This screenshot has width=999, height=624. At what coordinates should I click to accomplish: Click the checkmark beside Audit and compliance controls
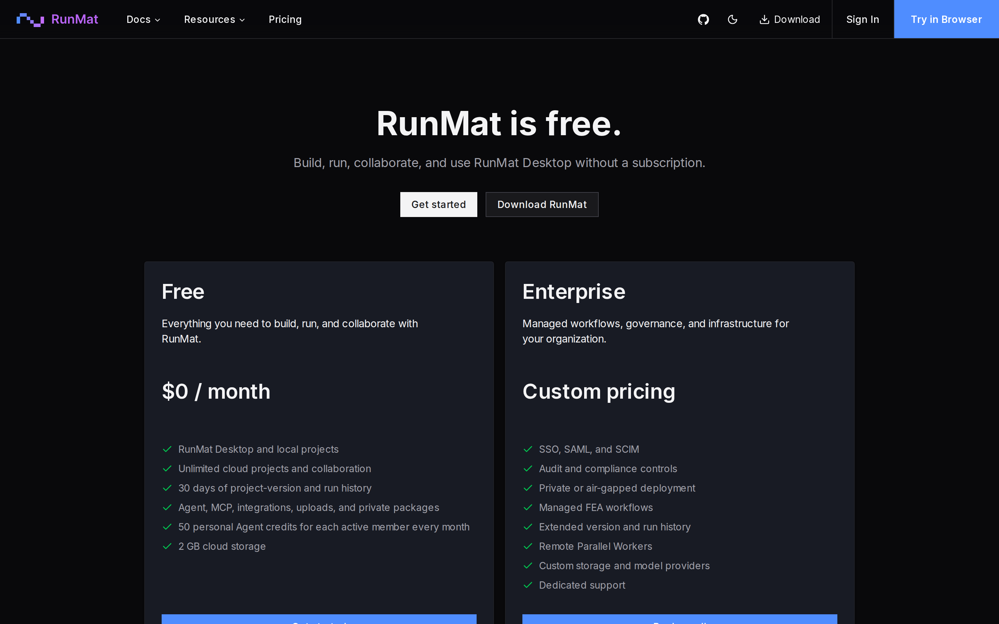[x=528, y=468]
